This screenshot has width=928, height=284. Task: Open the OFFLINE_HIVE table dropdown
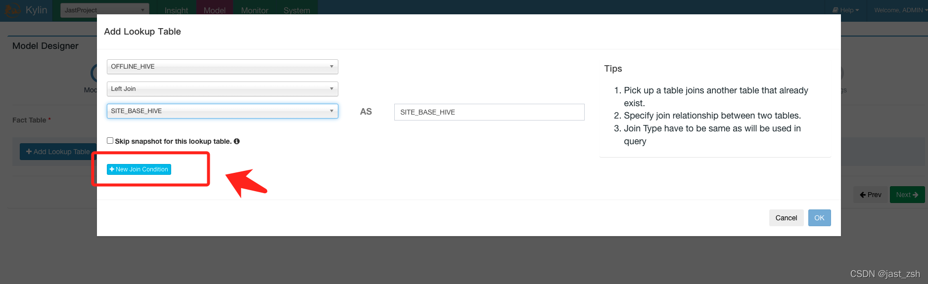click(x=223, y=67)
